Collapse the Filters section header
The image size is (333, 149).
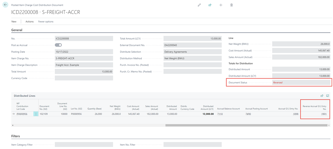16,136
